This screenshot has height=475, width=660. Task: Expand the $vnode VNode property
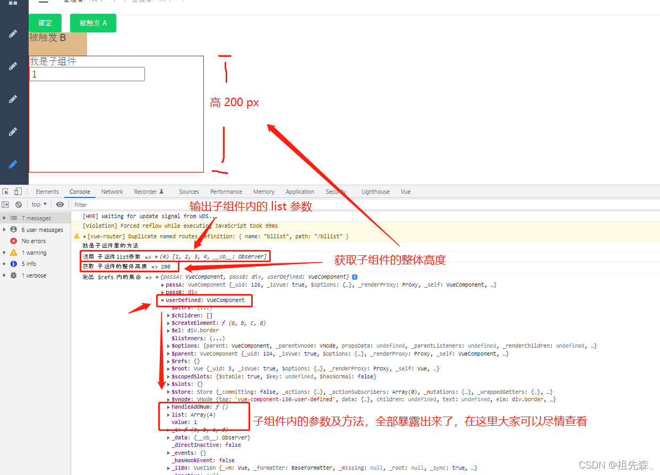[168, 399]
